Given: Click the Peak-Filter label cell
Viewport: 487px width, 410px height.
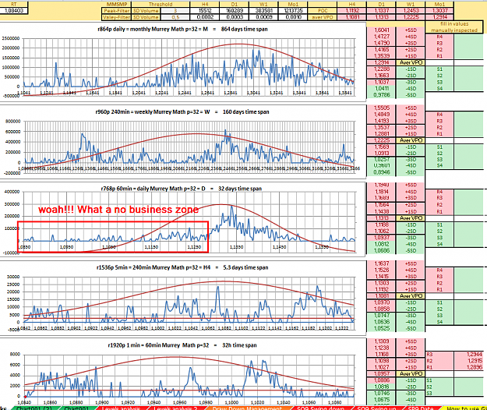Looking at the screenshot, I should point(116,11).
